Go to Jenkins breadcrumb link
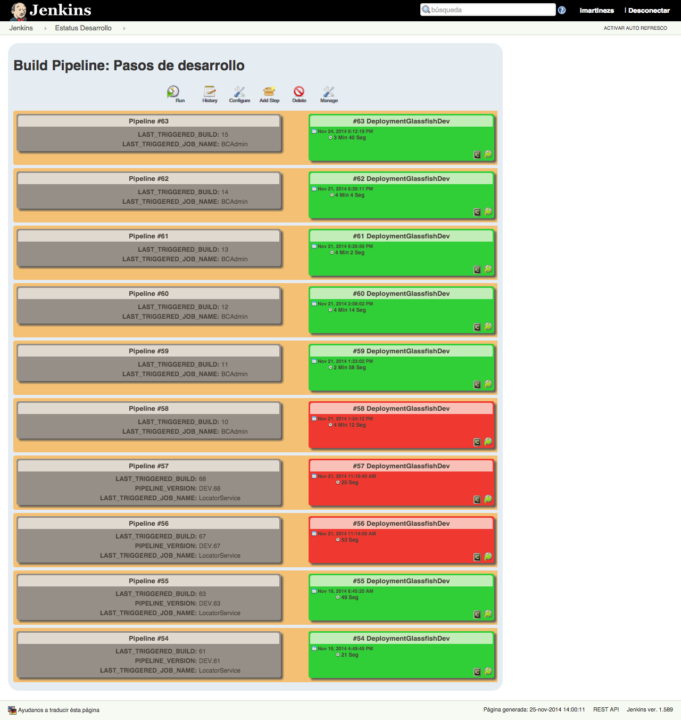This screenshot has height=720, width=681. (x=21, y=28)
